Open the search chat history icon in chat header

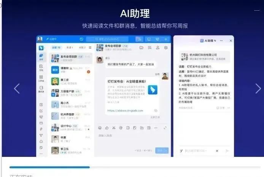(x=149, y=48)
